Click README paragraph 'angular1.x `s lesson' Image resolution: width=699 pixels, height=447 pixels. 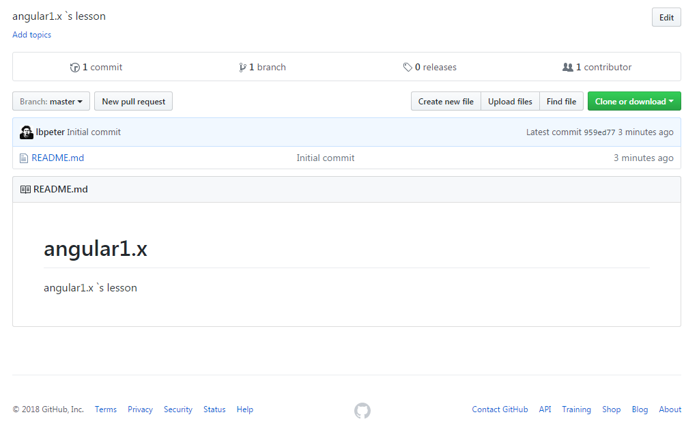pos(90,288)
